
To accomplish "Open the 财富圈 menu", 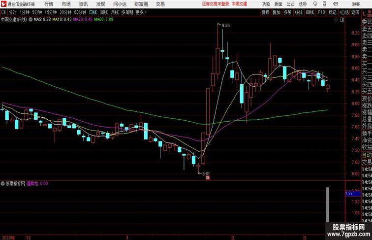I will 141,4.
